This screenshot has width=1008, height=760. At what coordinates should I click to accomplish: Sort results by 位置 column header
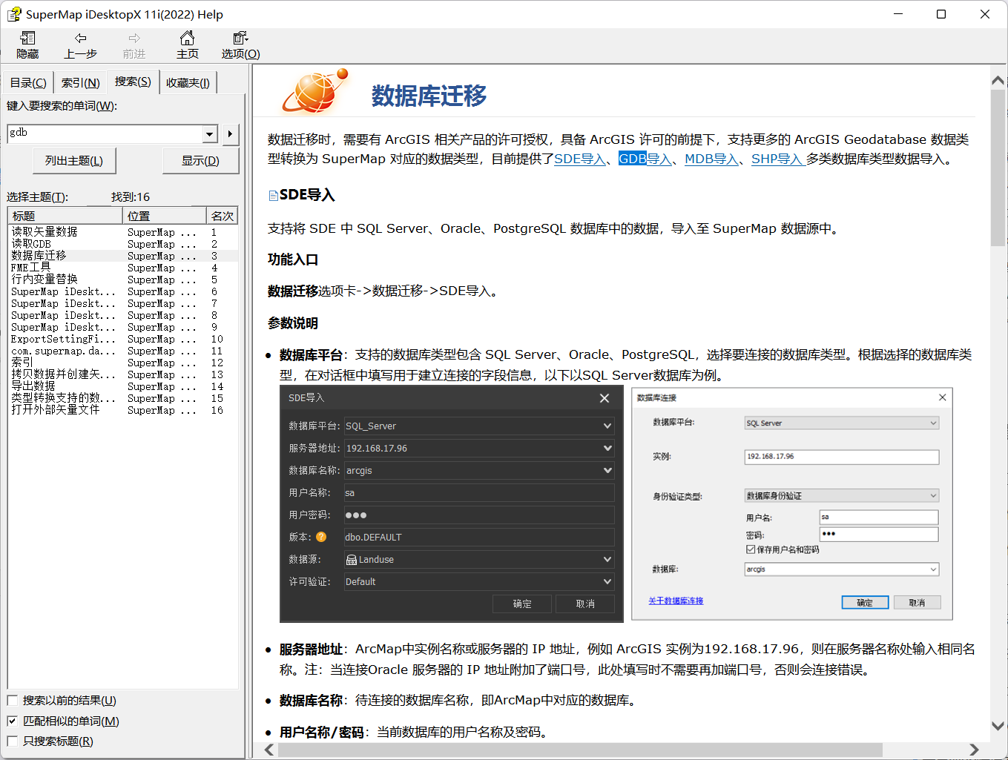point(165,215)
